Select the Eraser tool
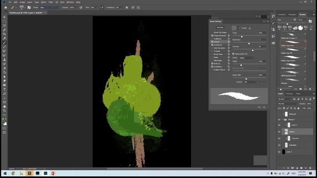 pos(4,68)
